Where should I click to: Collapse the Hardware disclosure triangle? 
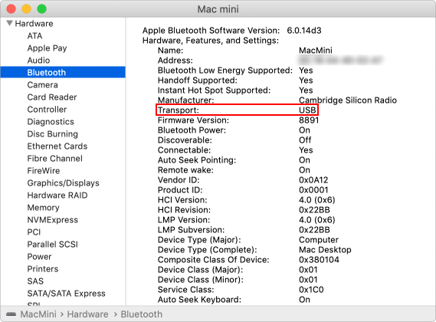click(9, 23)
